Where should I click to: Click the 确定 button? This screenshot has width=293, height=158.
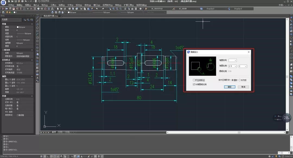(230, 87)
